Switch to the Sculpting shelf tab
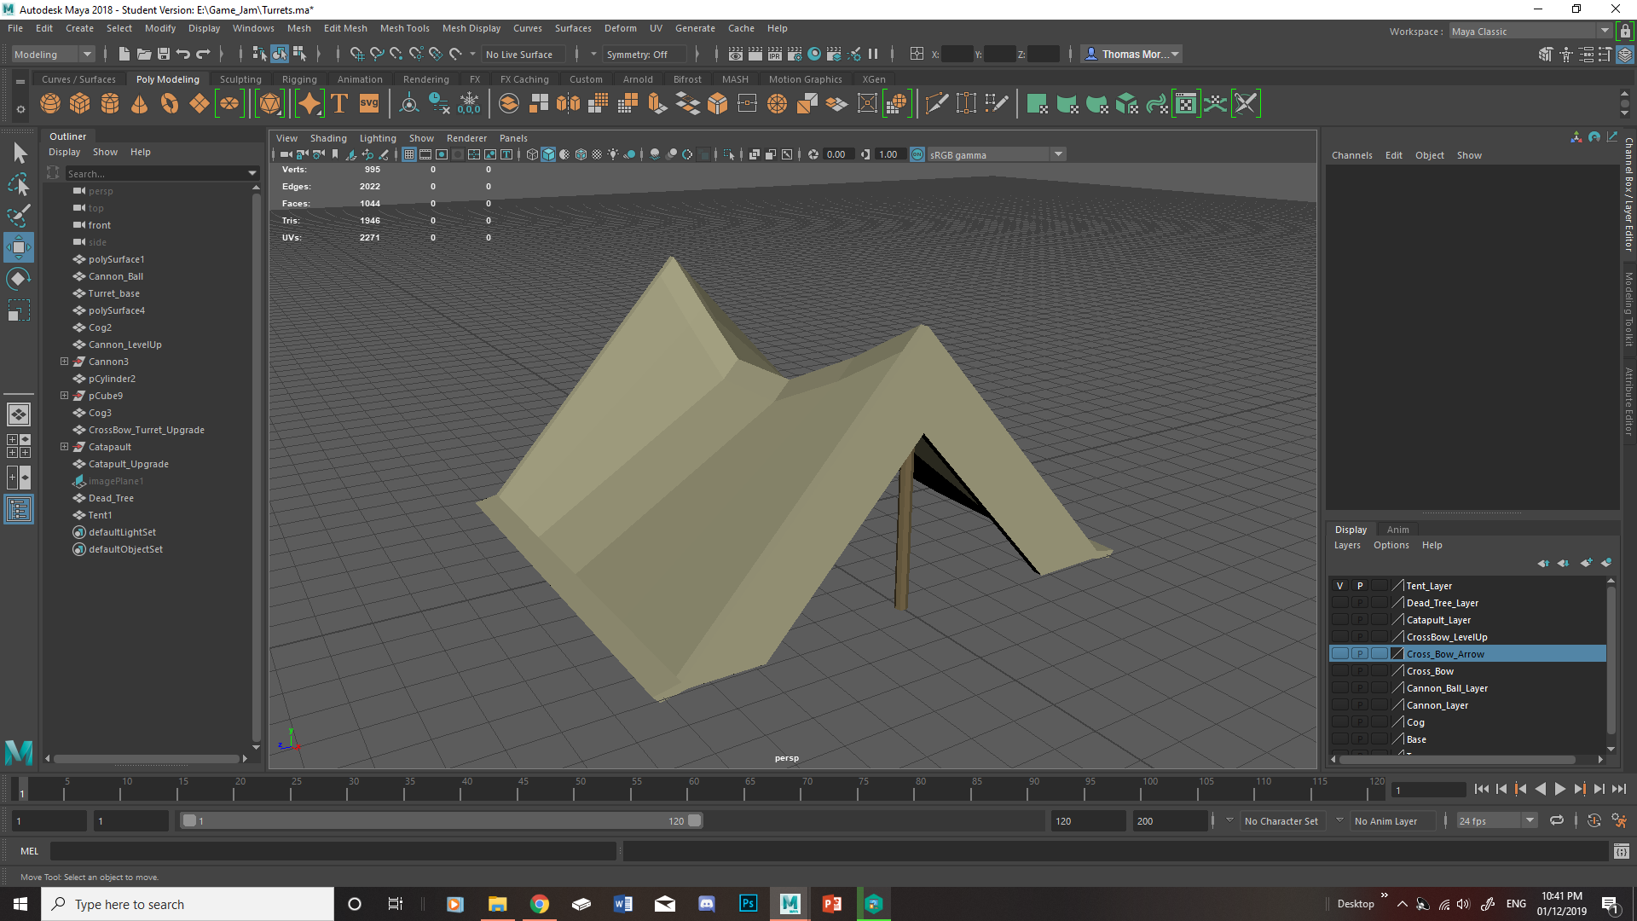The width and height of the screenshot is (1637, 921). click(240, 79)
